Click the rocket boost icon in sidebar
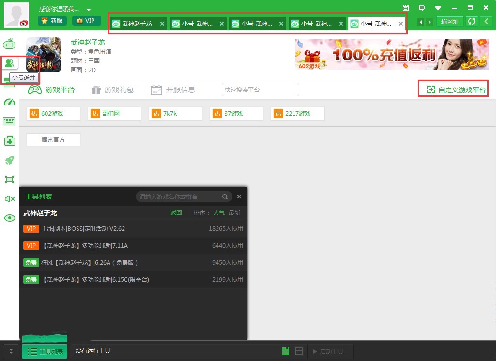 (9, 160)
